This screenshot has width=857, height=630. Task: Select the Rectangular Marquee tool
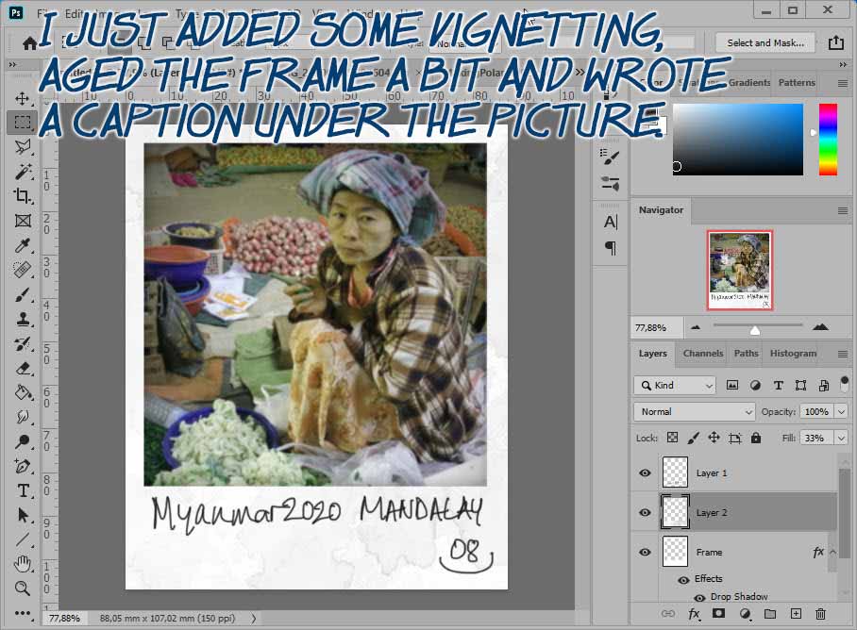pos(22,123)
